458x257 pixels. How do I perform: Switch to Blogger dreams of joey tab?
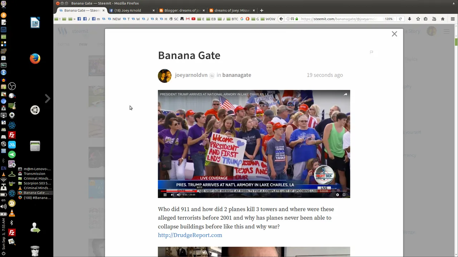[x=182, y=10]
